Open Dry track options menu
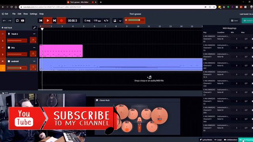The height and width of the screenshot is (142, 253). 34,48
